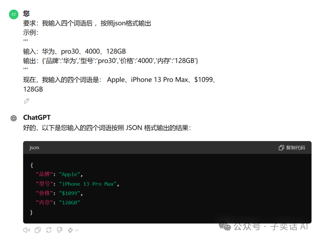This screenshot has width=318, height=239.
Task: Expand the model switch dropdown chevron
Action: 77,230
